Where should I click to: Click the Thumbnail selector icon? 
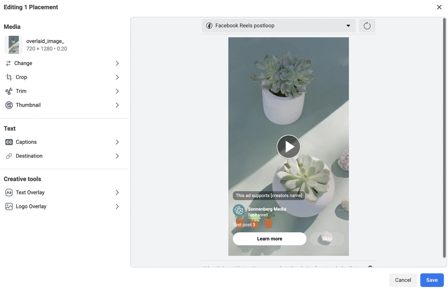(9, 105)
